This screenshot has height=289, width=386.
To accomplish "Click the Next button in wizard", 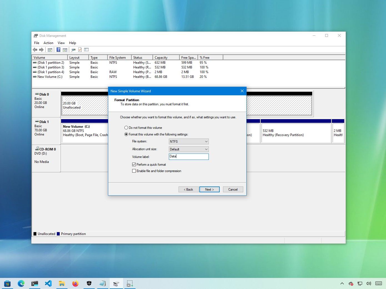I will pos(209,190).
